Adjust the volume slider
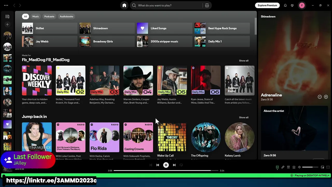The height and width of the screenshot is (187, 332). pos(310,167)
